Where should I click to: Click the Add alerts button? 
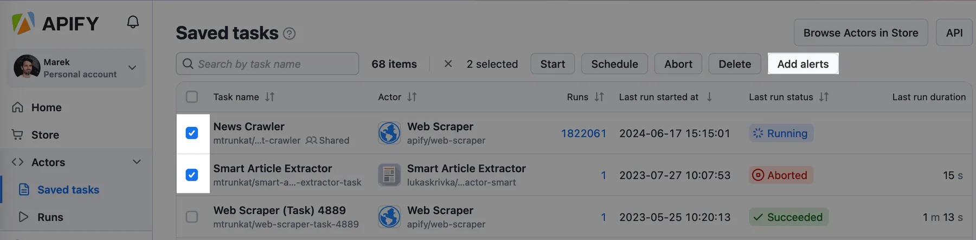(803, 64)
